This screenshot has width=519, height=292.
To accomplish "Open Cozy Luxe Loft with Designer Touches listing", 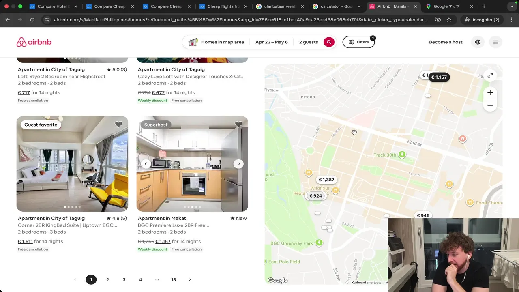I will point(191,76).
